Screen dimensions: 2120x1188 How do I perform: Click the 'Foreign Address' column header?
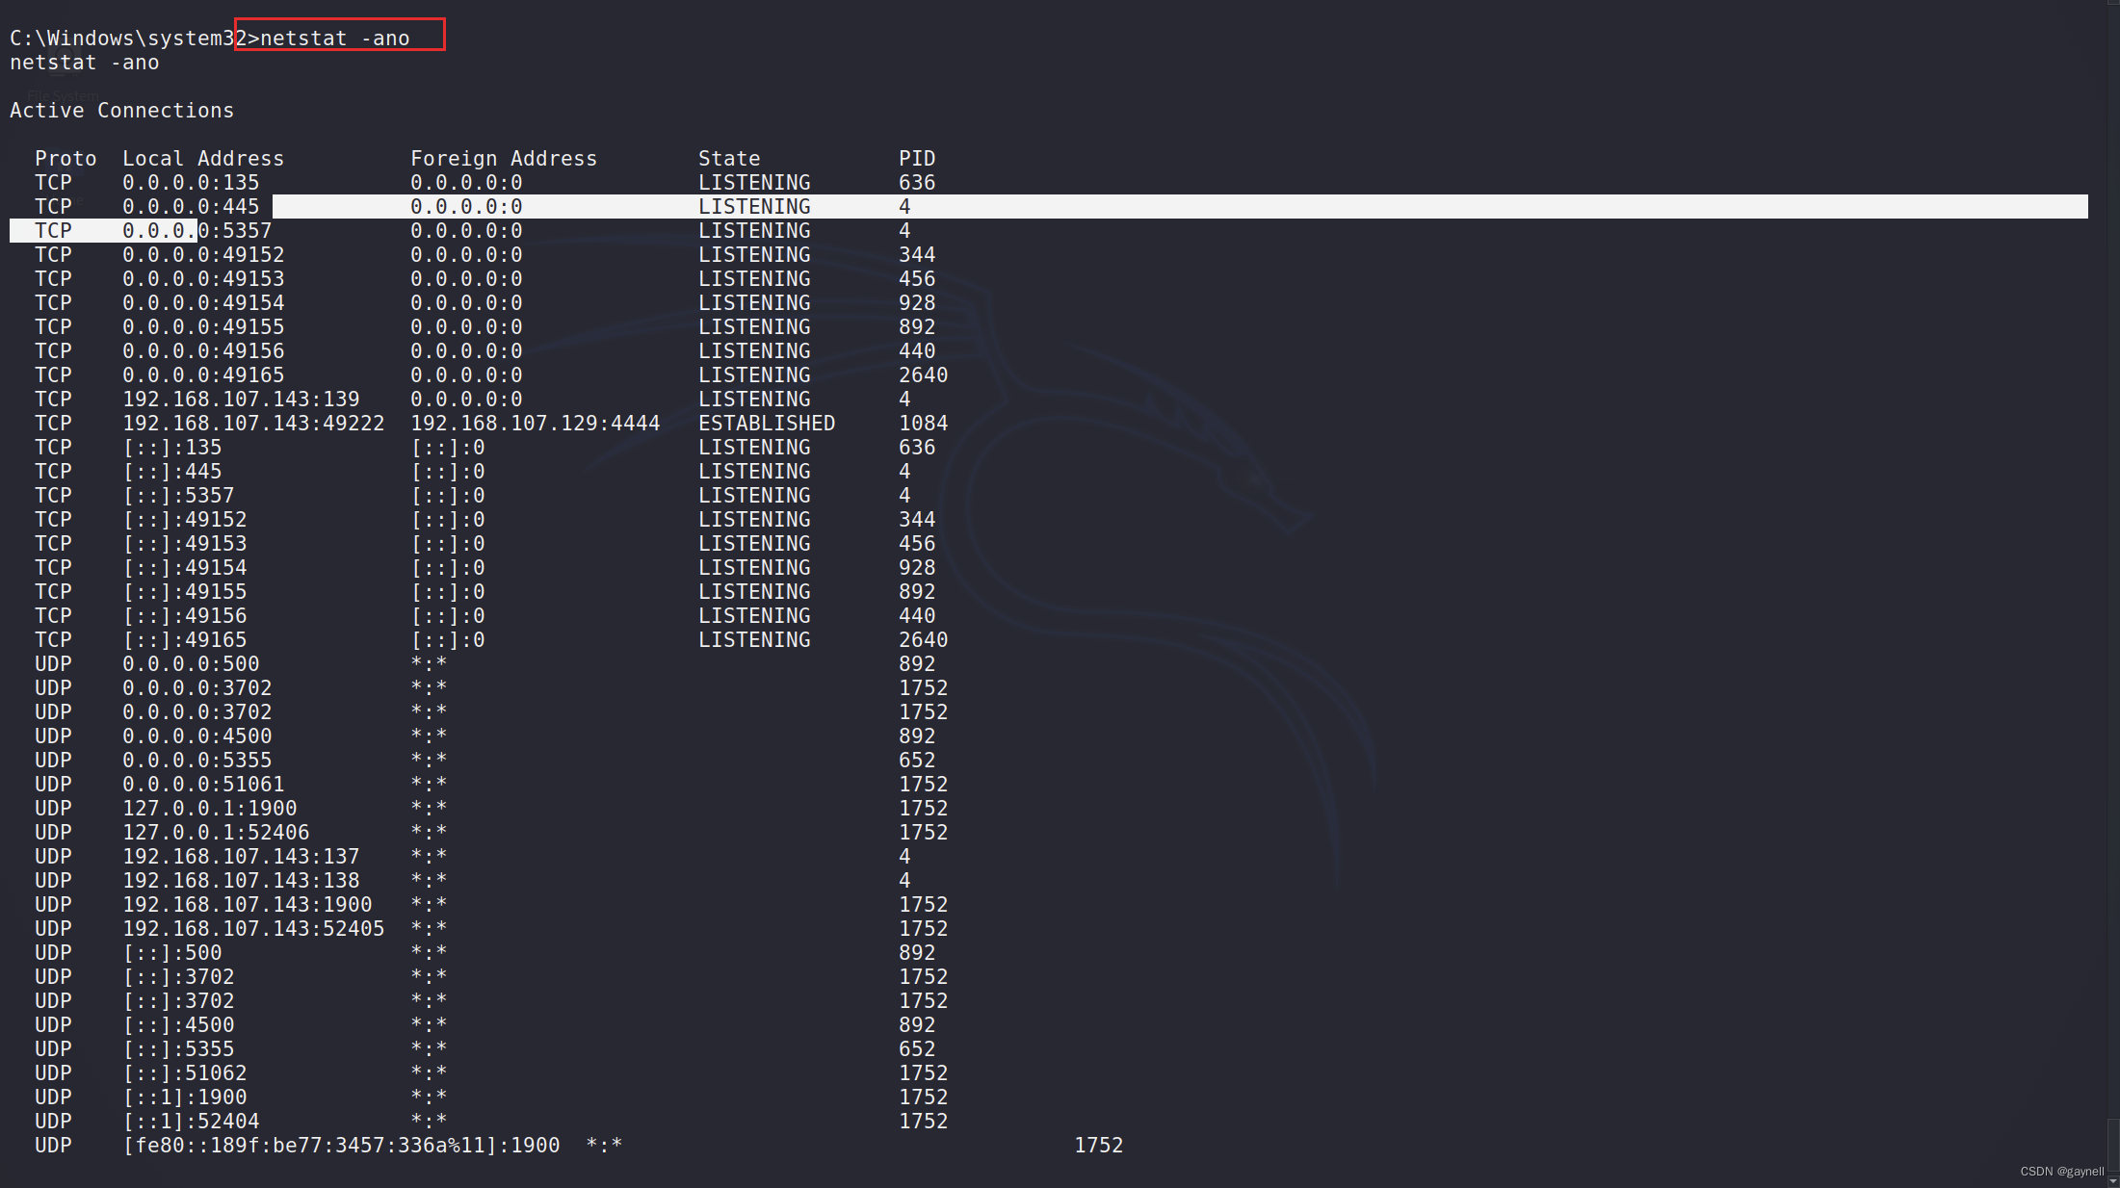(x=504, y=159)
